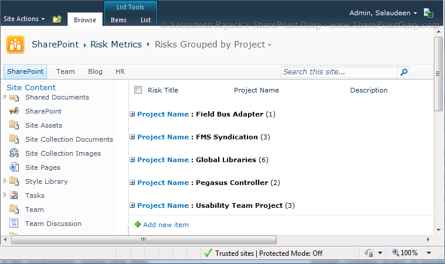Click the Project Name link in Global Libraries group
445x264 pixels.
point(163,160)
